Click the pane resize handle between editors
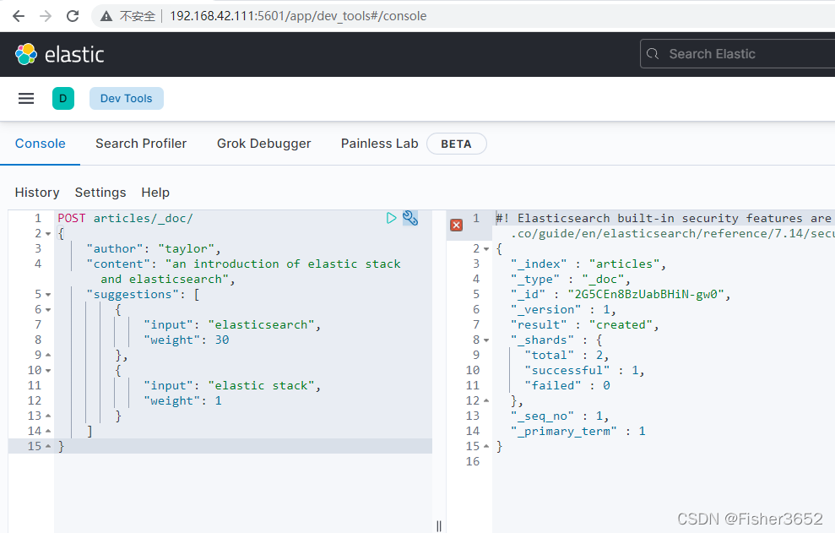The height and width of the screenshot is (533, 835). 439,526
